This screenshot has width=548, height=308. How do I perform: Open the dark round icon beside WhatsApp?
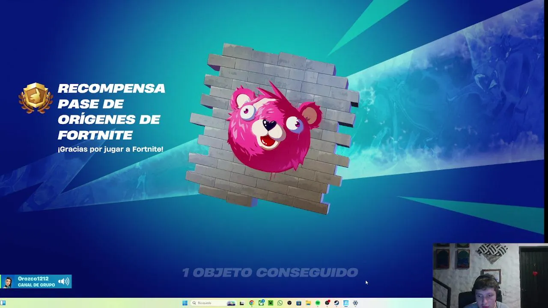(x=289, y=303)
